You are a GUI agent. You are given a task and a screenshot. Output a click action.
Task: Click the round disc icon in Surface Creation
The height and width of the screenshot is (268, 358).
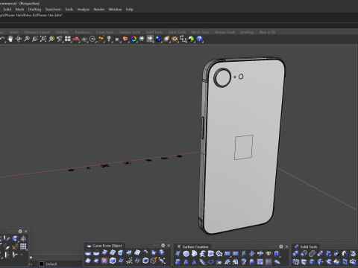pos(186,254)
